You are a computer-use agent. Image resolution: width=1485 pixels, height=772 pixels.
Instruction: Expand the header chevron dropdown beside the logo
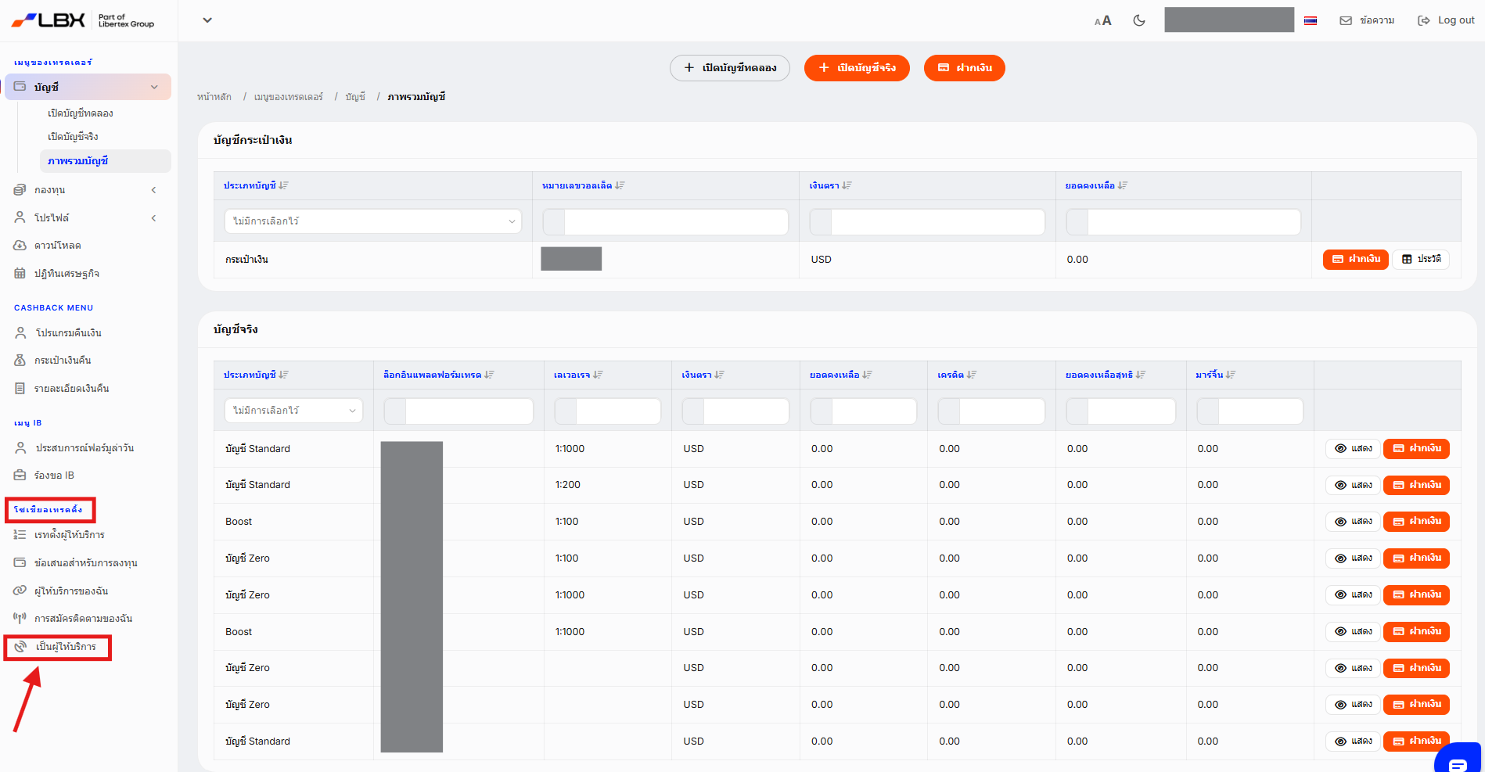207,20
